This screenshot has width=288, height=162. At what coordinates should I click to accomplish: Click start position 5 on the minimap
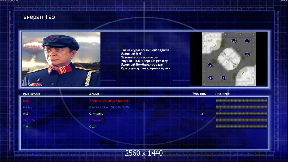coord(210,65)
